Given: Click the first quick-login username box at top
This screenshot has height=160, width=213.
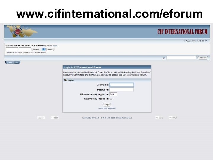Looking at the screenshot, I should [12, 49].
